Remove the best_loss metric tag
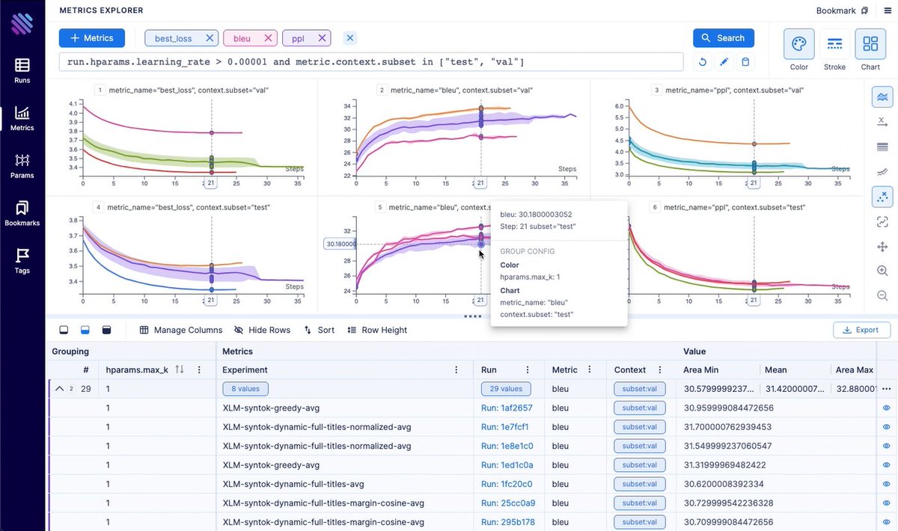The height and width of the screenshot is (531, 898). tap(210, 38)
